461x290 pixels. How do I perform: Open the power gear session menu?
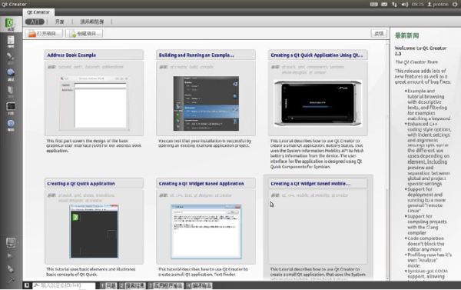[455, 4]
